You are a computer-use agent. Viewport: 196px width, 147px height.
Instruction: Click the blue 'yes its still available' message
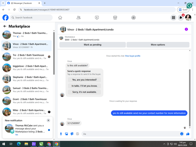(x=149, y=113)
